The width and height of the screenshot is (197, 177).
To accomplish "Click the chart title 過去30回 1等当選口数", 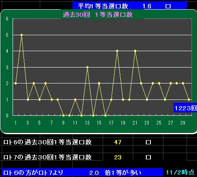I will (x=98, y=15).
